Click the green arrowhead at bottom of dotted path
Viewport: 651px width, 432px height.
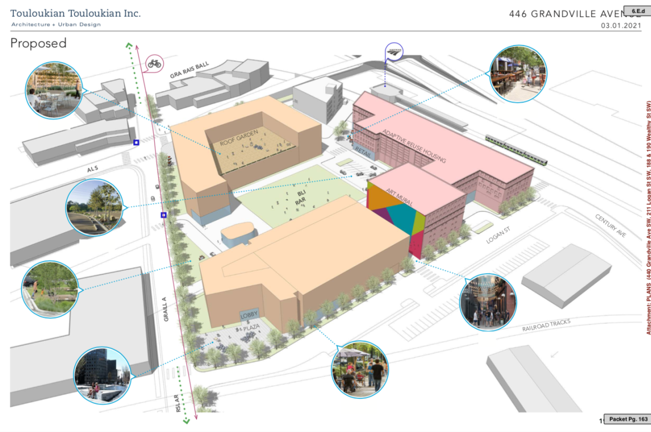tap(186, 421)
